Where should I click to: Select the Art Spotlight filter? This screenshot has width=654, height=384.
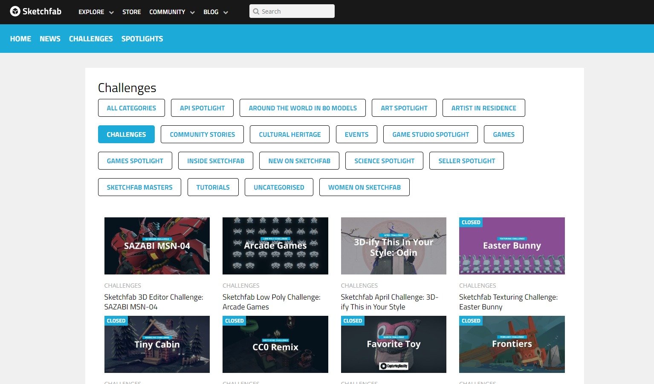(x=404, y=108)
